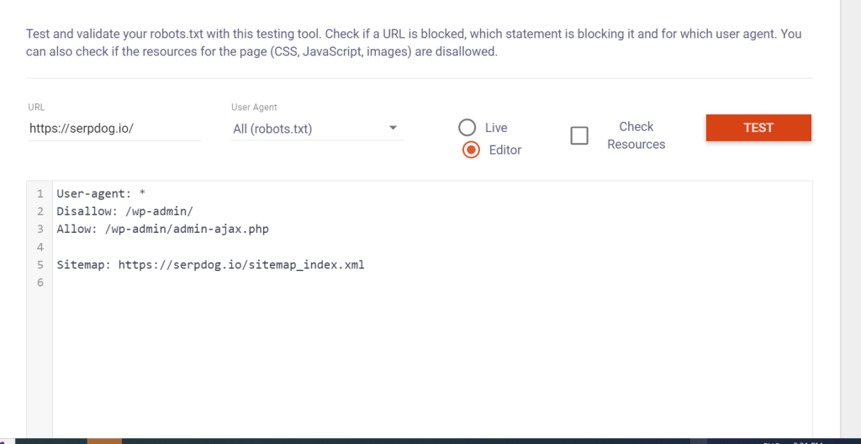Select the Editor radio button
Screen dimensions: 861x444
(x=471, y=150)
